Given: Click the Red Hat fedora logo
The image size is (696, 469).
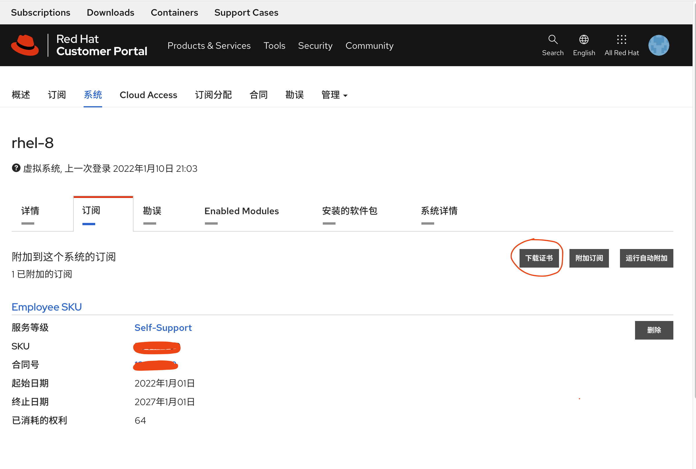Looking at the screenshot, I should 25,45.
